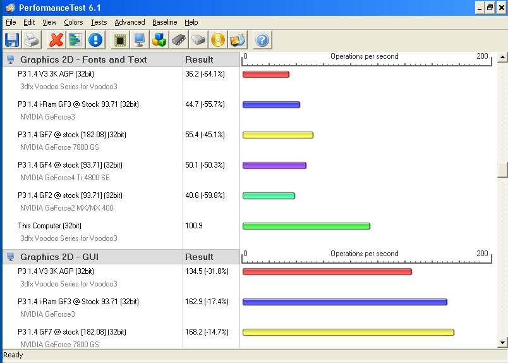Select yellow bar in GUI section
This screenshot has height=363, width=508.
[x=348, y=332]
